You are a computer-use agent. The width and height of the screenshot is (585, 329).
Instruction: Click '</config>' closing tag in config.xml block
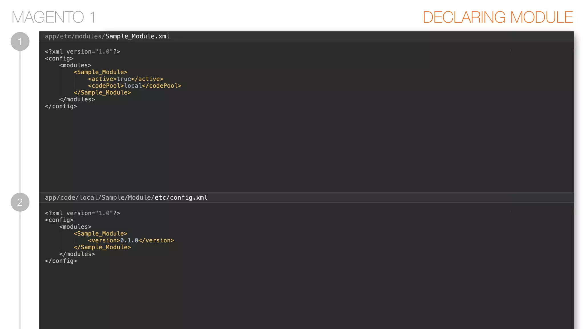point(61,261)
